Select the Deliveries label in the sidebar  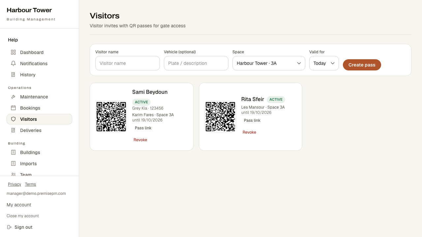coord(31,130)
